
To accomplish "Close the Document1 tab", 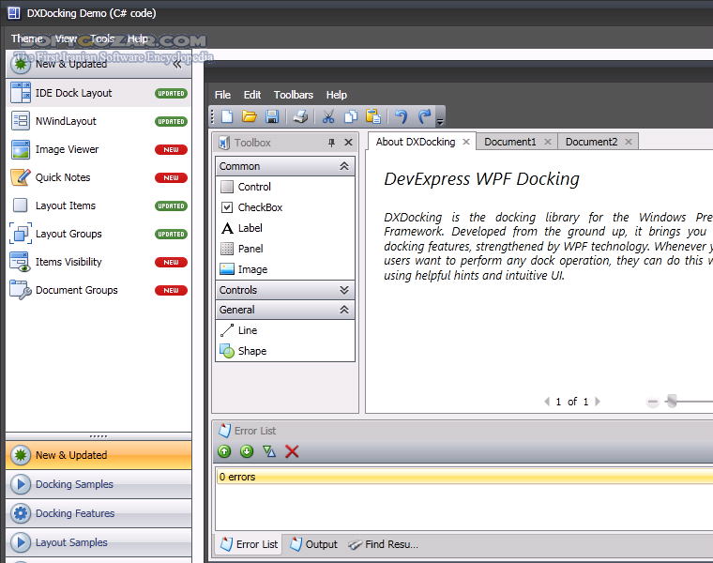I will pos(548,142).
